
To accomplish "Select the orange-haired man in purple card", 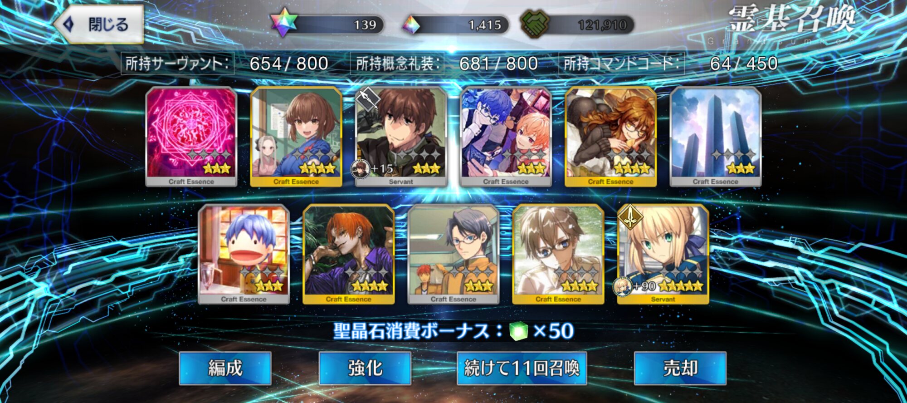I will click(349, 254).
